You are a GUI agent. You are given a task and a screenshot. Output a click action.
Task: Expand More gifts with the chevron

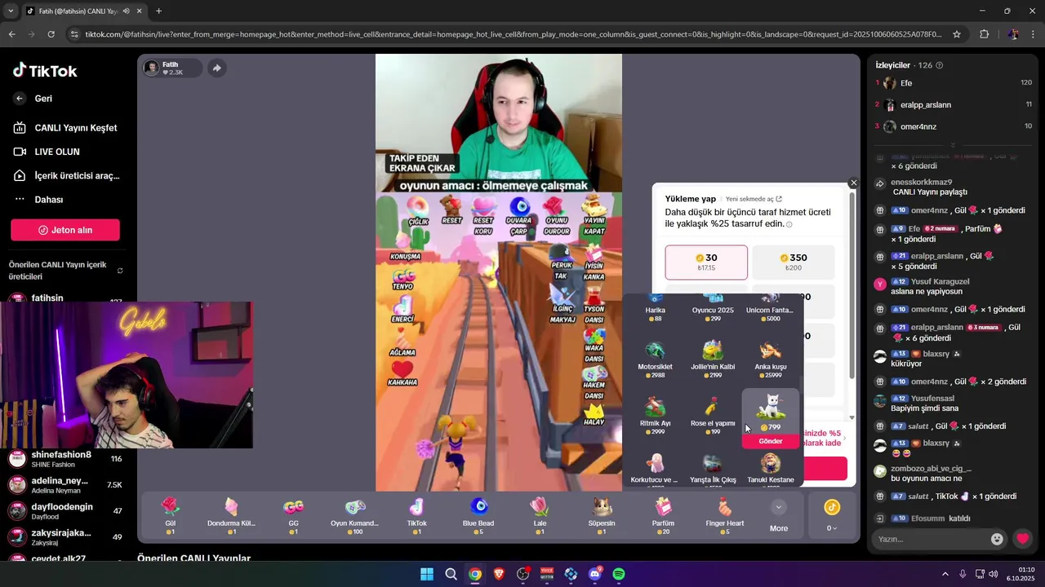[x=779, y=507]
